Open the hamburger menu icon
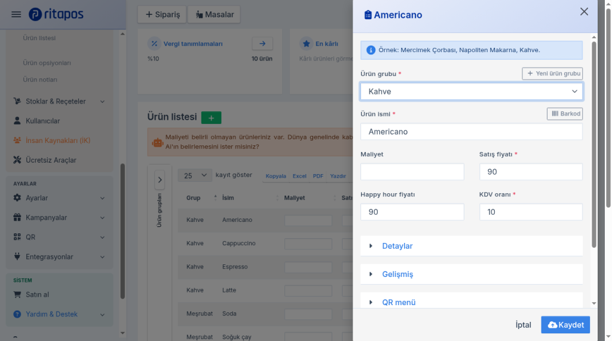 pyautogui.click(x=16, y=14)
